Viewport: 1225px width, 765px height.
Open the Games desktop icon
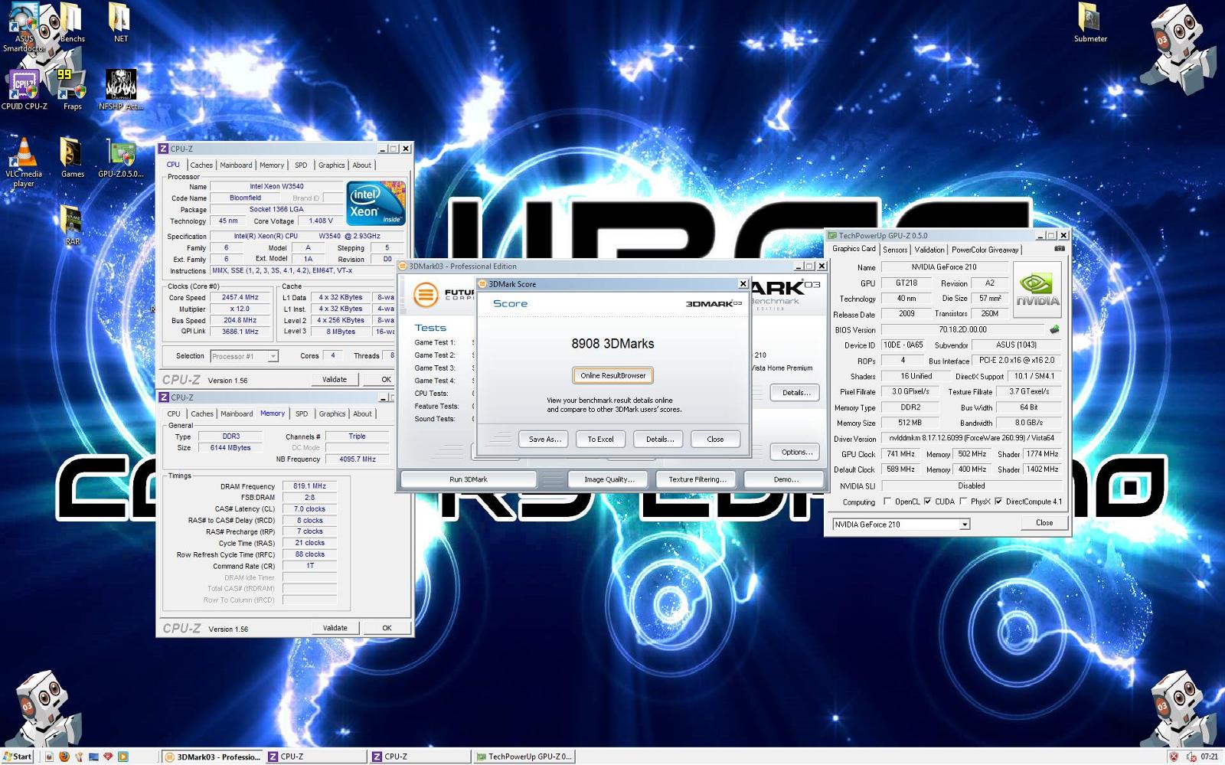[x=72, y=158]
